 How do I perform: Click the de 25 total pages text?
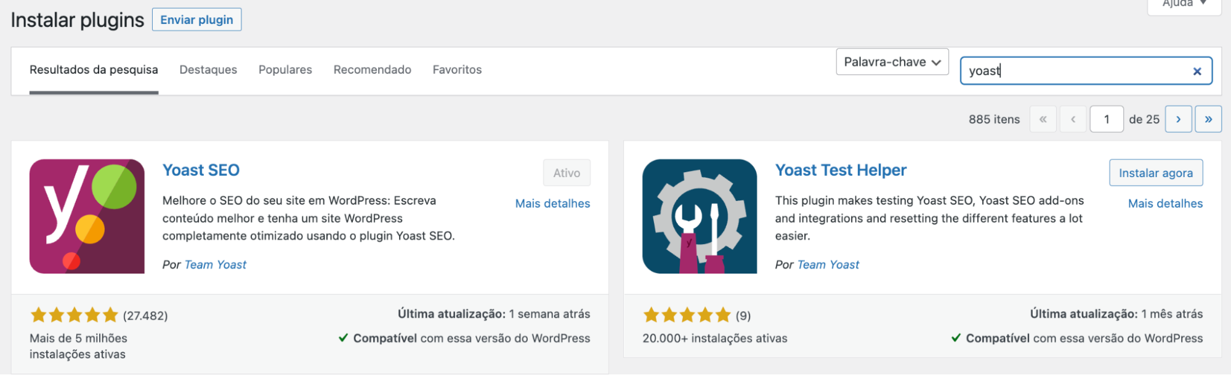pos(1144,119)
